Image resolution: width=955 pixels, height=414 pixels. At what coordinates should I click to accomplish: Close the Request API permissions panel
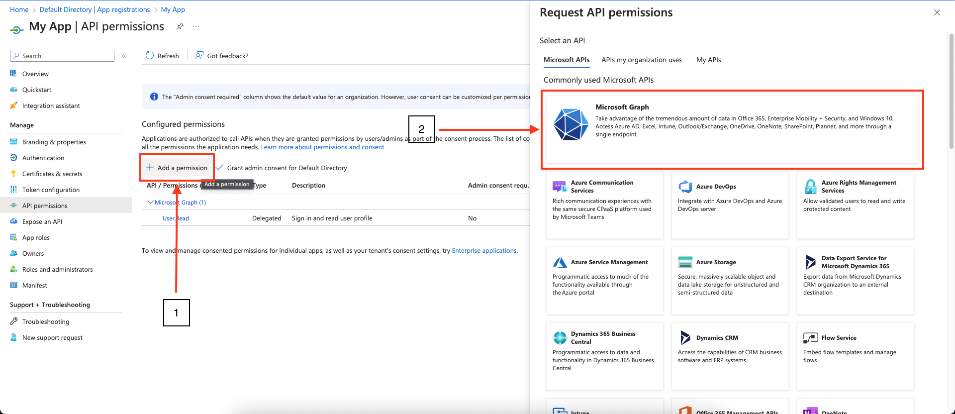[937, 12]
